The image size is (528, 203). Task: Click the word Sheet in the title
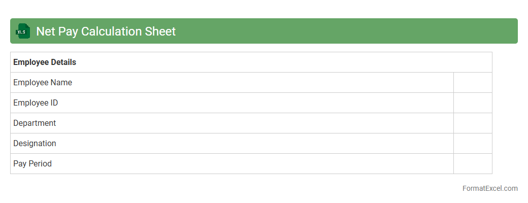pos(160,31)
